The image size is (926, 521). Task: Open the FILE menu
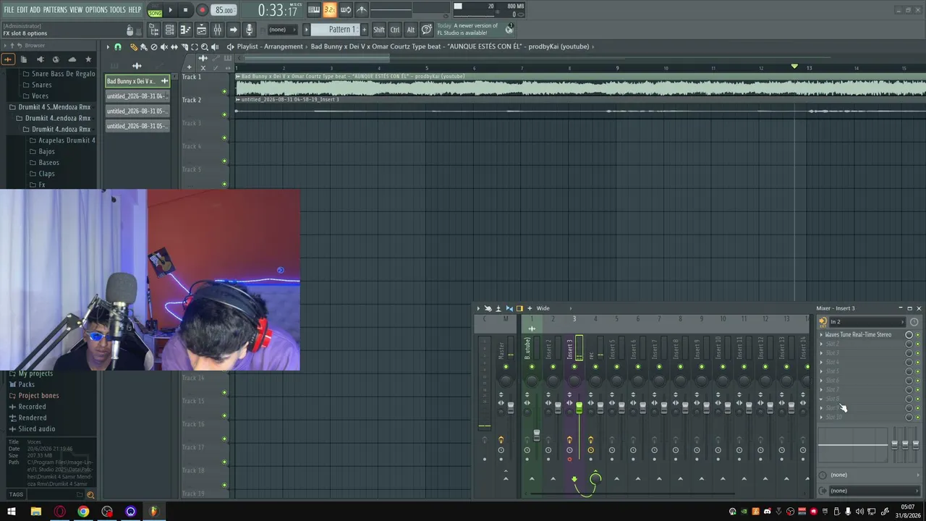pos(9,10)
